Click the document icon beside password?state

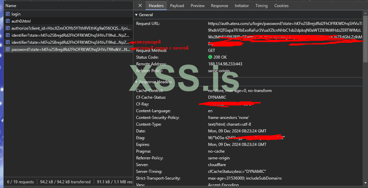(x=8, y=49)
